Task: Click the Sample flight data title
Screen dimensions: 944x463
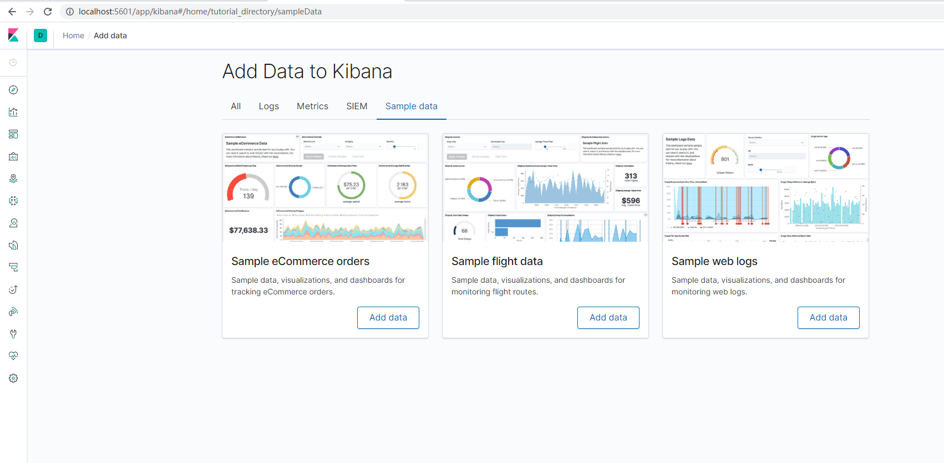Action: (x=497, y=261)
